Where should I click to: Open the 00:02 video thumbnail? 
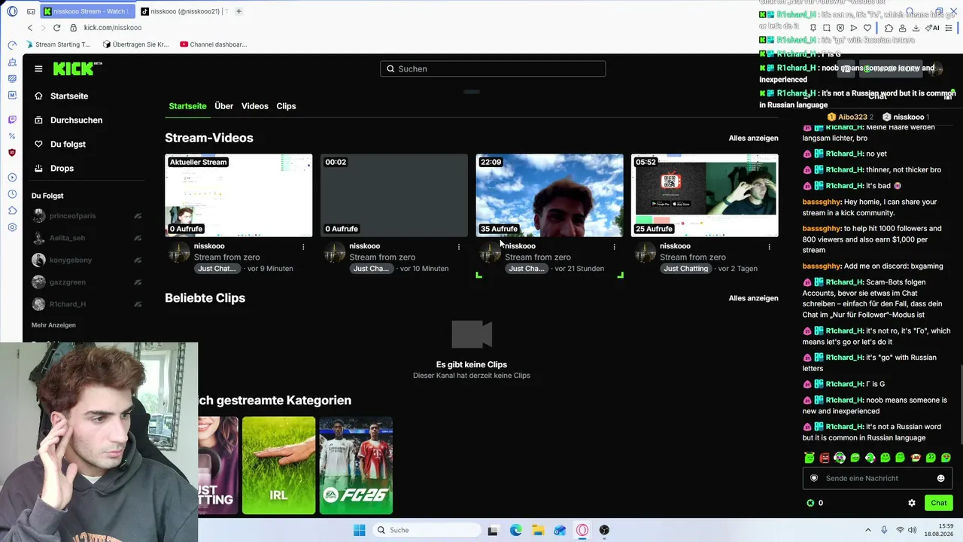coord(394,196)
